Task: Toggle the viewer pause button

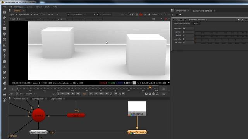Action: (149, 15)
